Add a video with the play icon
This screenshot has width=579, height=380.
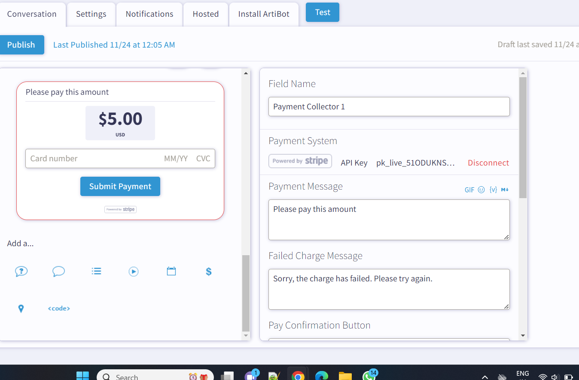point(133,271)
